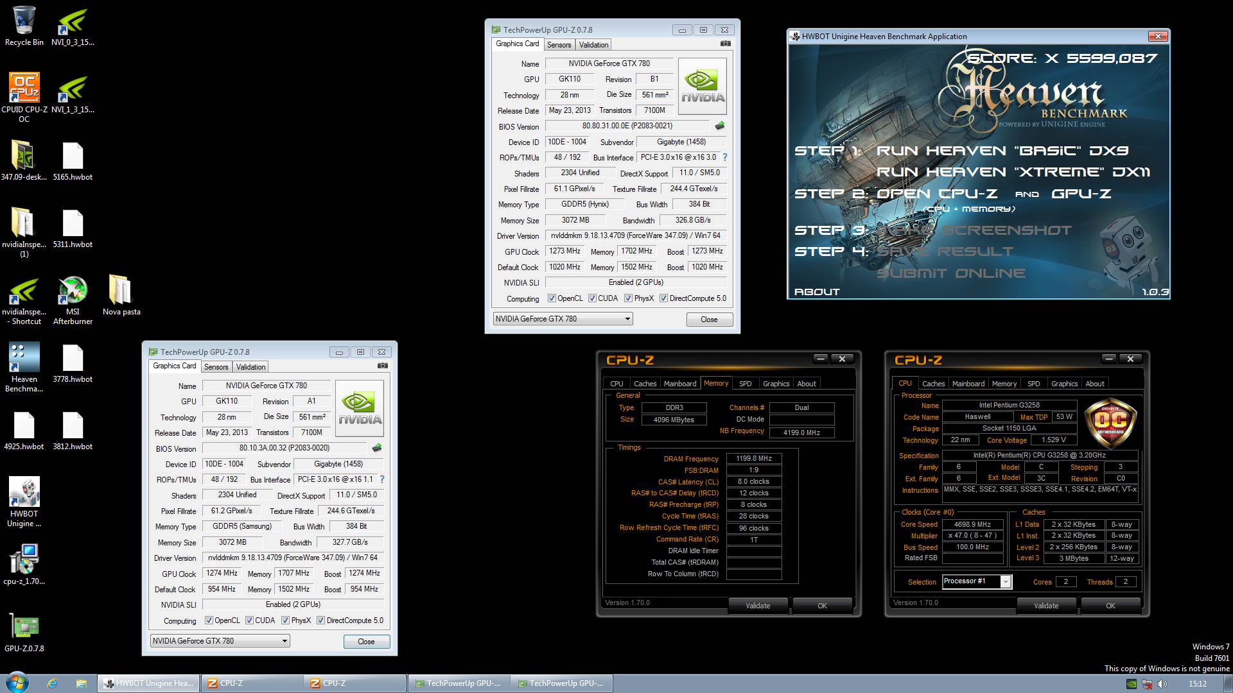This screenshot has width=1233, height=693.
Task: Toggle OpenCL checkbox in upper GPU-Z
Action: [552, 298]
